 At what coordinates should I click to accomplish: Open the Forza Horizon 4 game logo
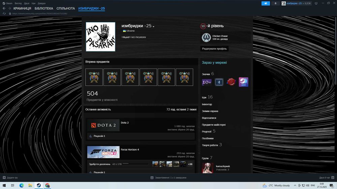[103, 152]
